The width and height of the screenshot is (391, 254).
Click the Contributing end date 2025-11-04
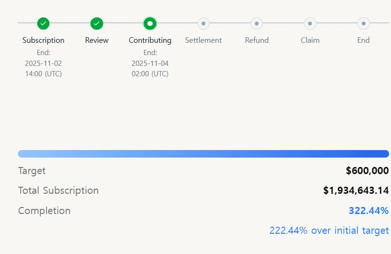(150, 63)
